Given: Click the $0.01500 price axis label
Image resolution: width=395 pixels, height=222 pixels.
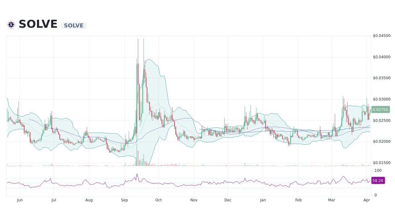Looking at the screenshot, I should [x=382, y=162].
